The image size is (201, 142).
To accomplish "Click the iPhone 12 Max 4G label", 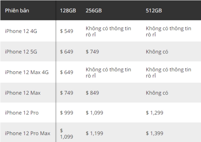I will pos(27,72).
